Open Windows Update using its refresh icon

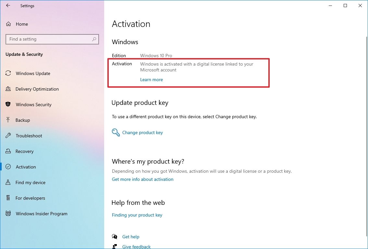8,73
